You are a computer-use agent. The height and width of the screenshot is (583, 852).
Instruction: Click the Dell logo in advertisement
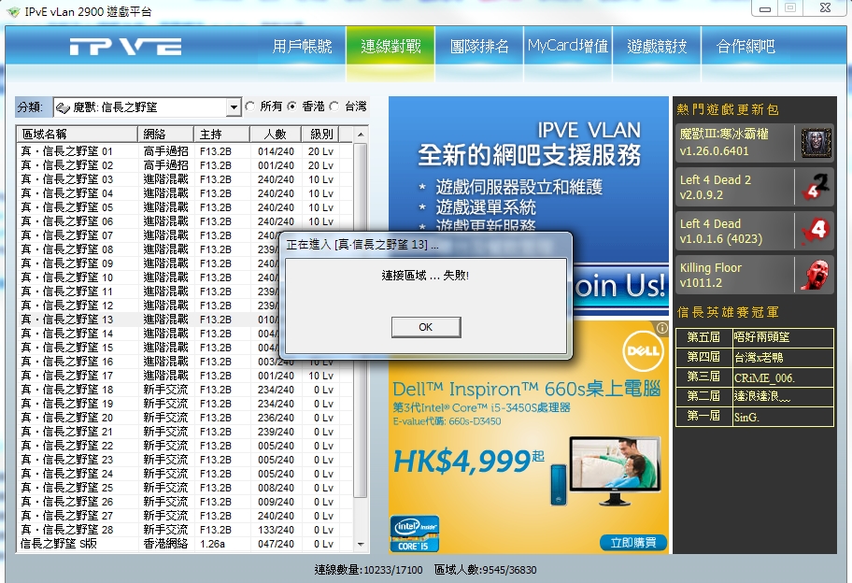click(x=643, y=351)
